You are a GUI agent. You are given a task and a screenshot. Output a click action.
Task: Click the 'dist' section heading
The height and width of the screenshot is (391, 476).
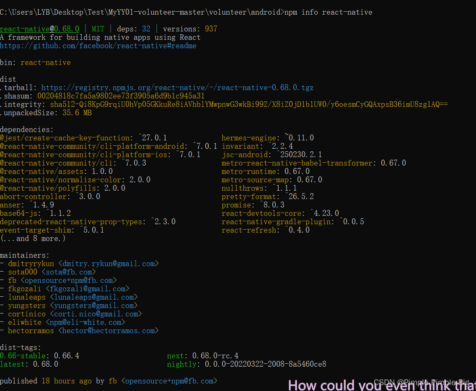[x=8, y=79]
